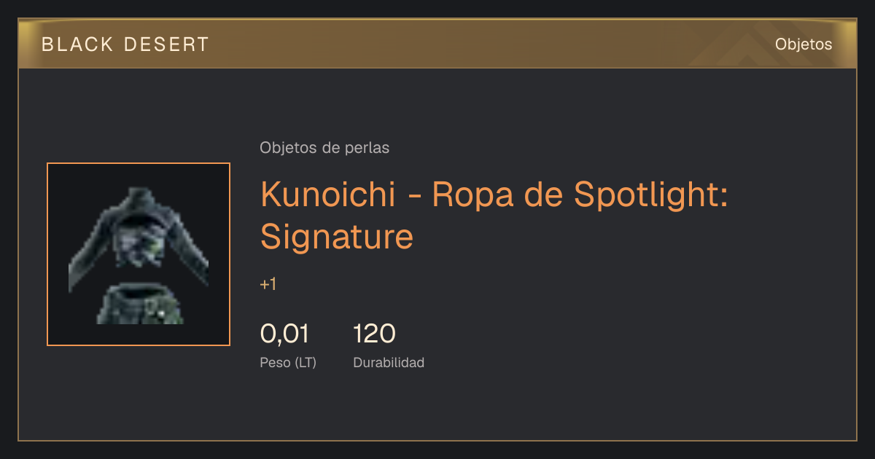Image resolution: width=875 pixels, height=459 pixels.
Task: Click the Durabilidad label
Action: pos(389,363)
